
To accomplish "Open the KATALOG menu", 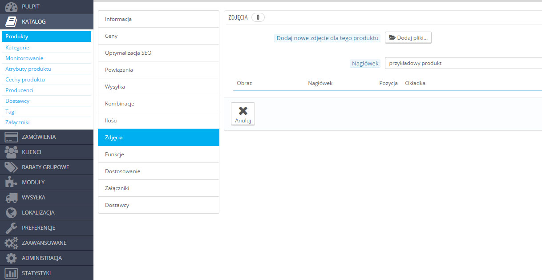I will click(47, 21).
